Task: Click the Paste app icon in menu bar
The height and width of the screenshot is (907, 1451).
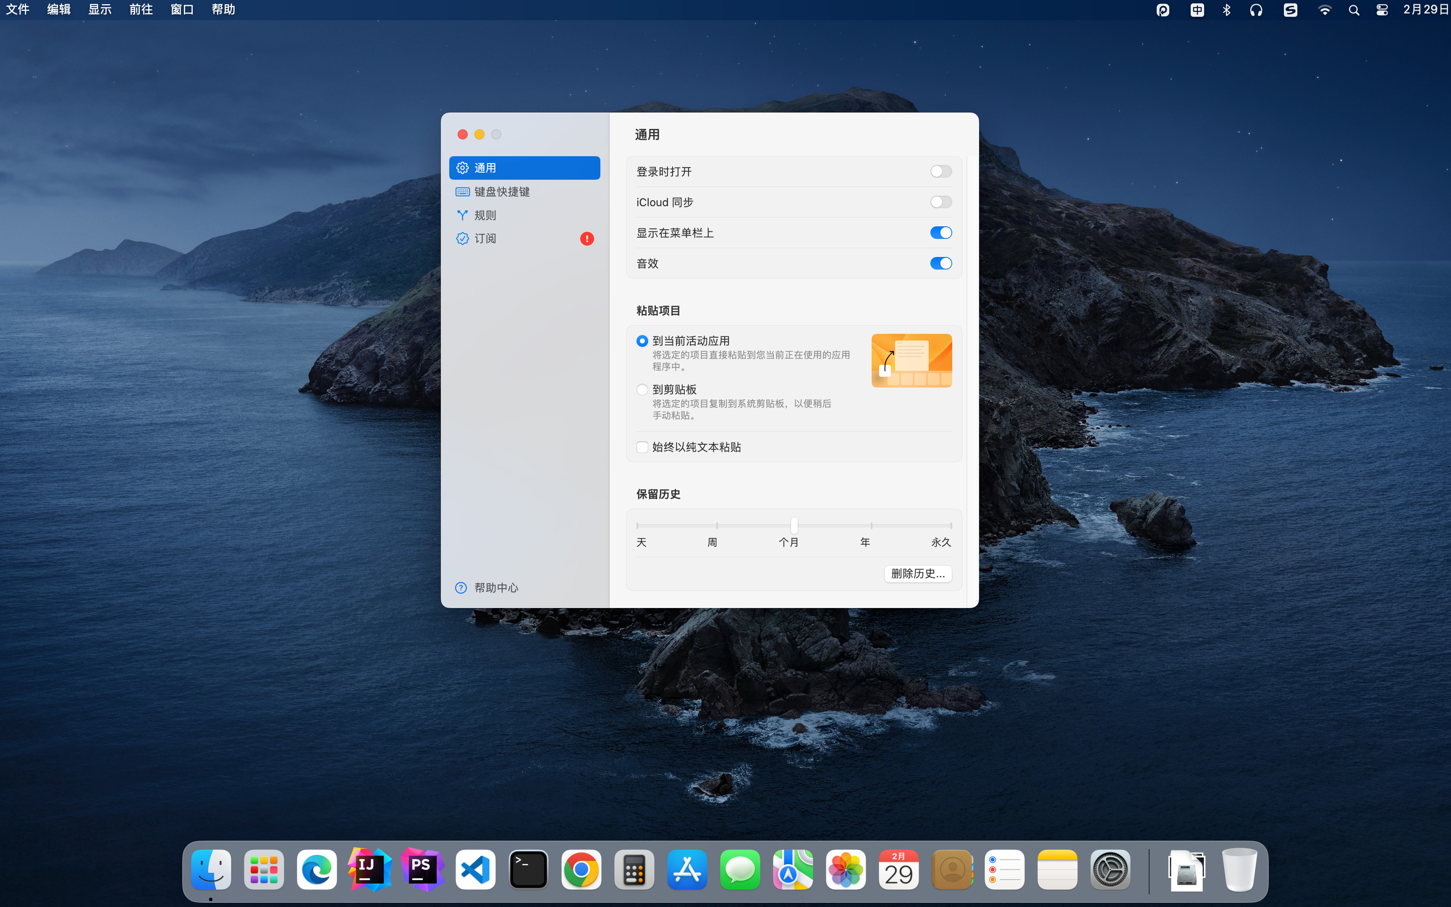Action: (1163, 10)
